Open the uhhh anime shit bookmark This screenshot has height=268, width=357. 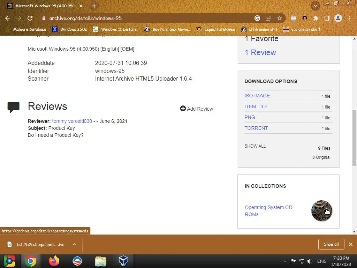[x=259, y=29]
